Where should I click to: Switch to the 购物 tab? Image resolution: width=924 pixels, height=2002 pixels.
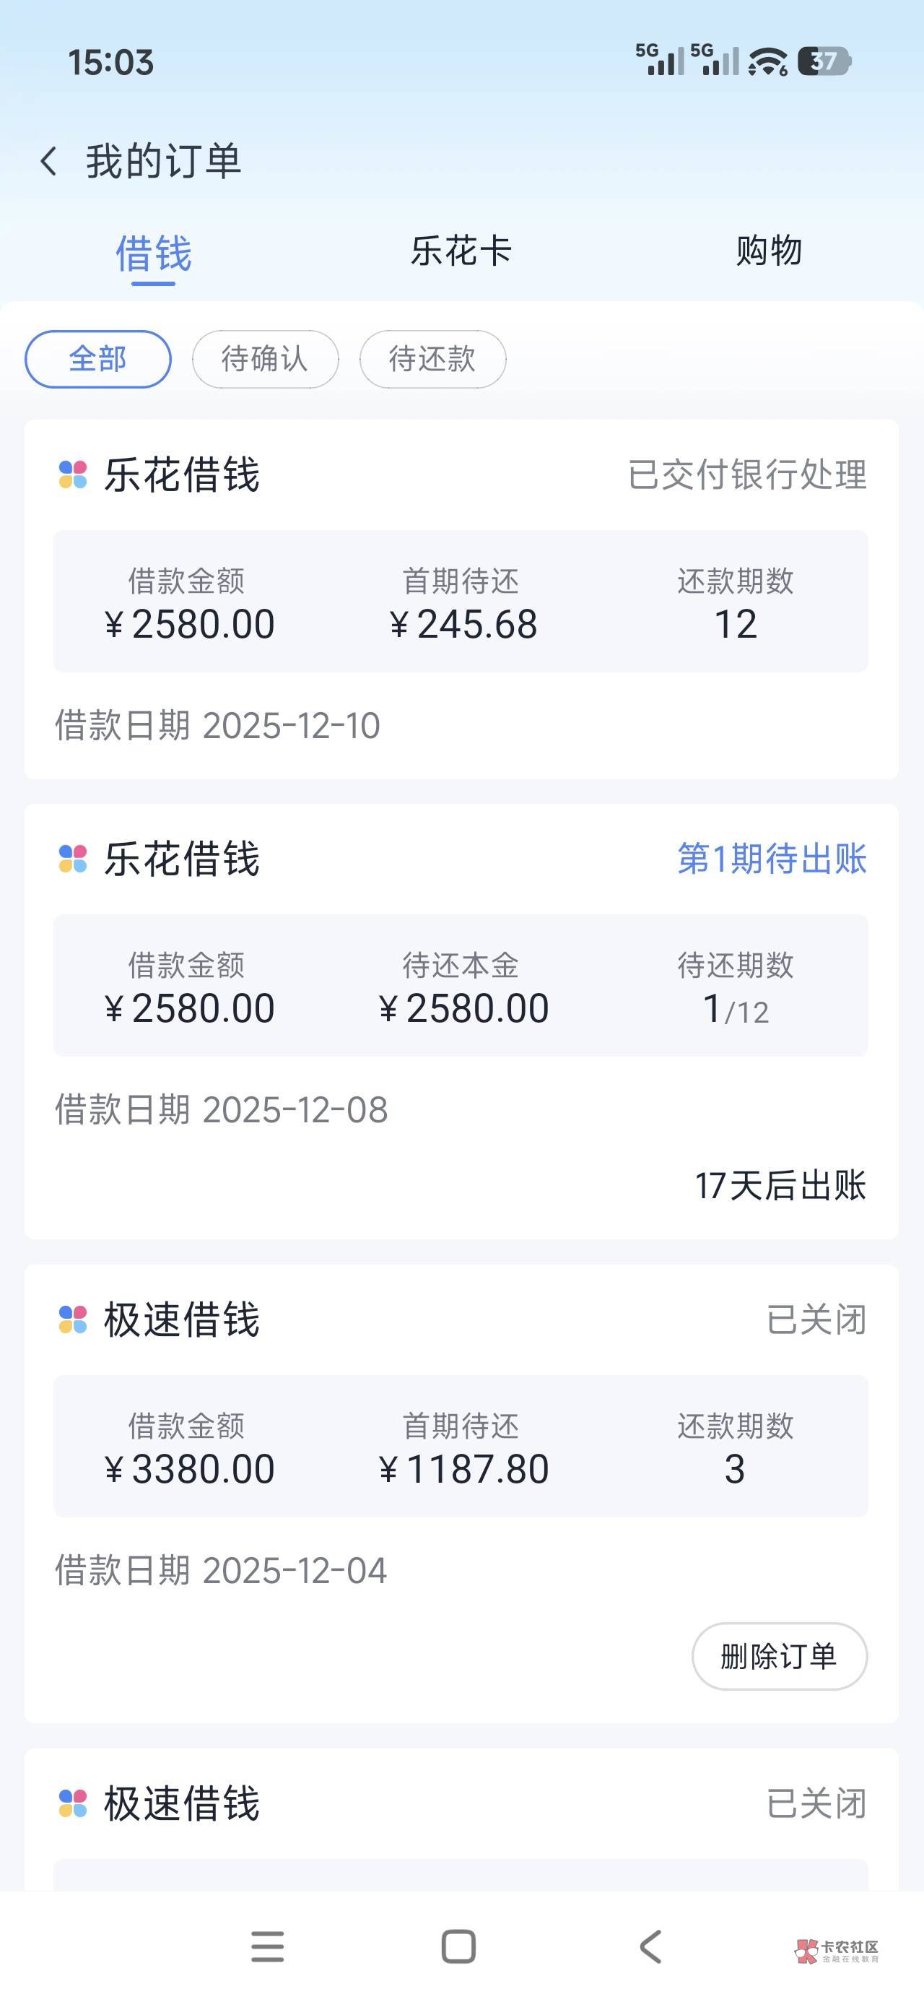[769, 251]
